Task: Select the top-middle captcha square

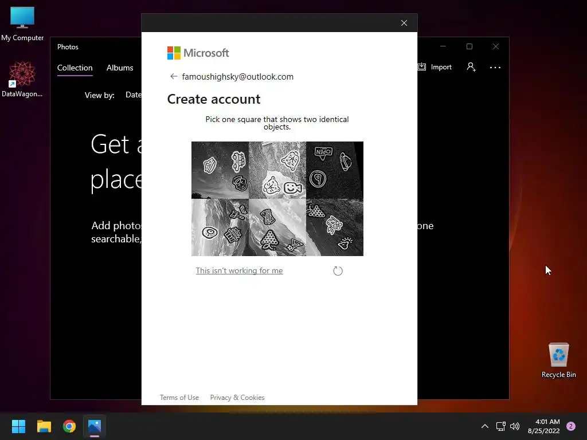Action: (x=277, y=170)
